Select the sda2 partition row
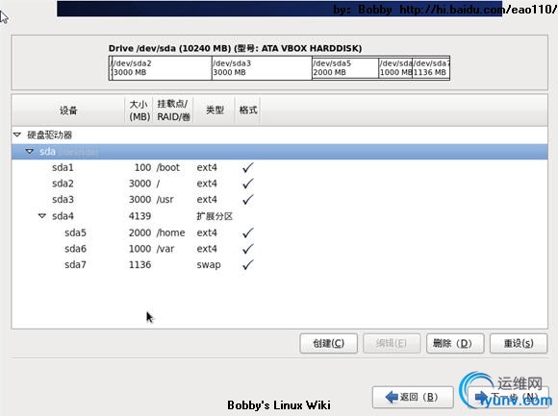The height and width of the screenshot is (416, 558). coord(279,184)
